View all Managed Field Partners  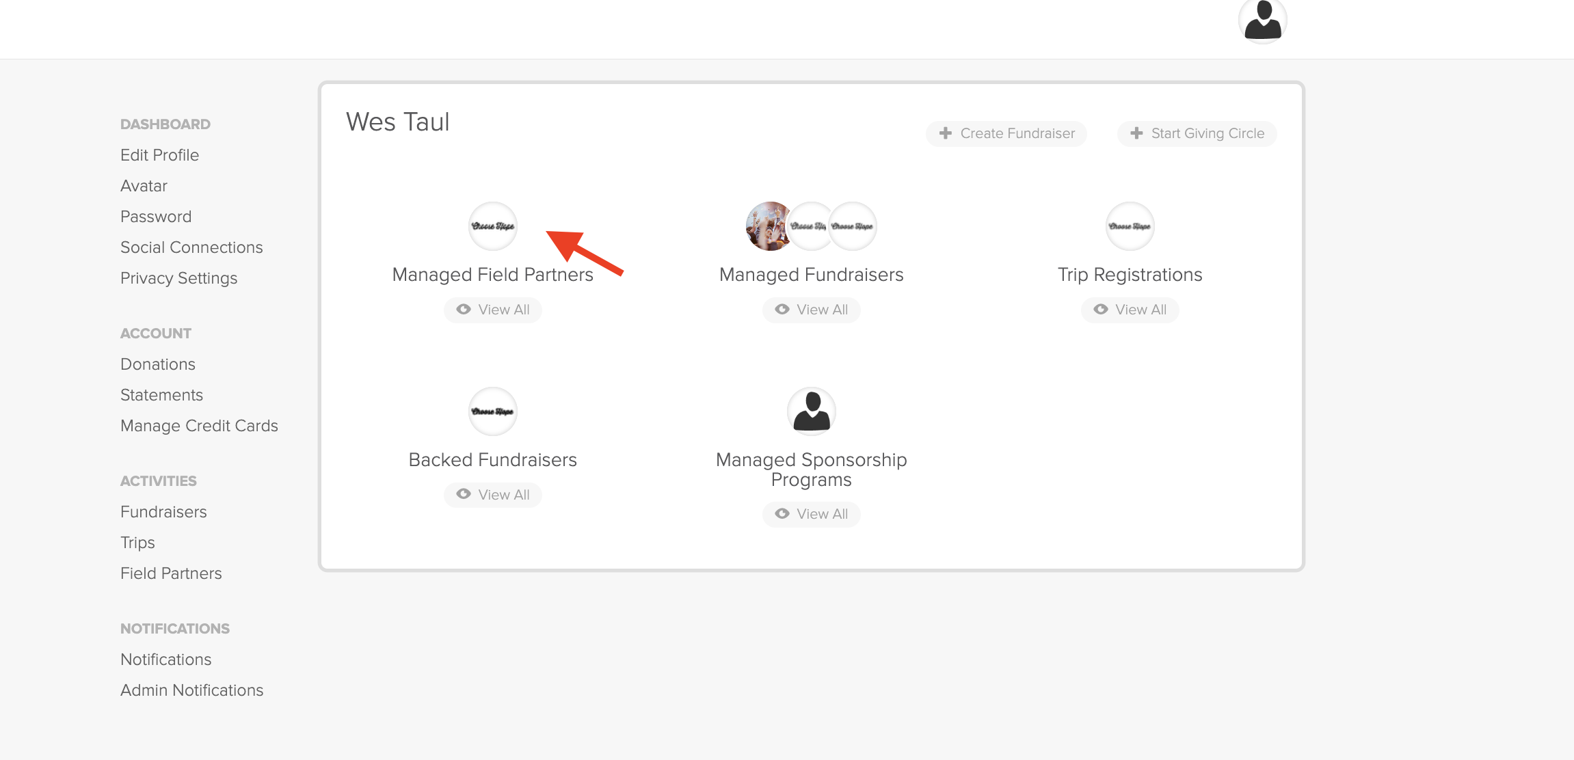(492, 310)
